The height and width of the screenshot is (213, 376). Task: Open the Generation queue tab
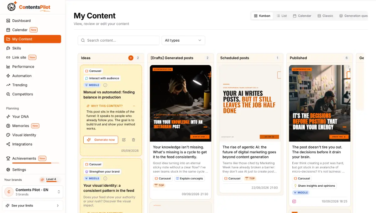[353, 16]
